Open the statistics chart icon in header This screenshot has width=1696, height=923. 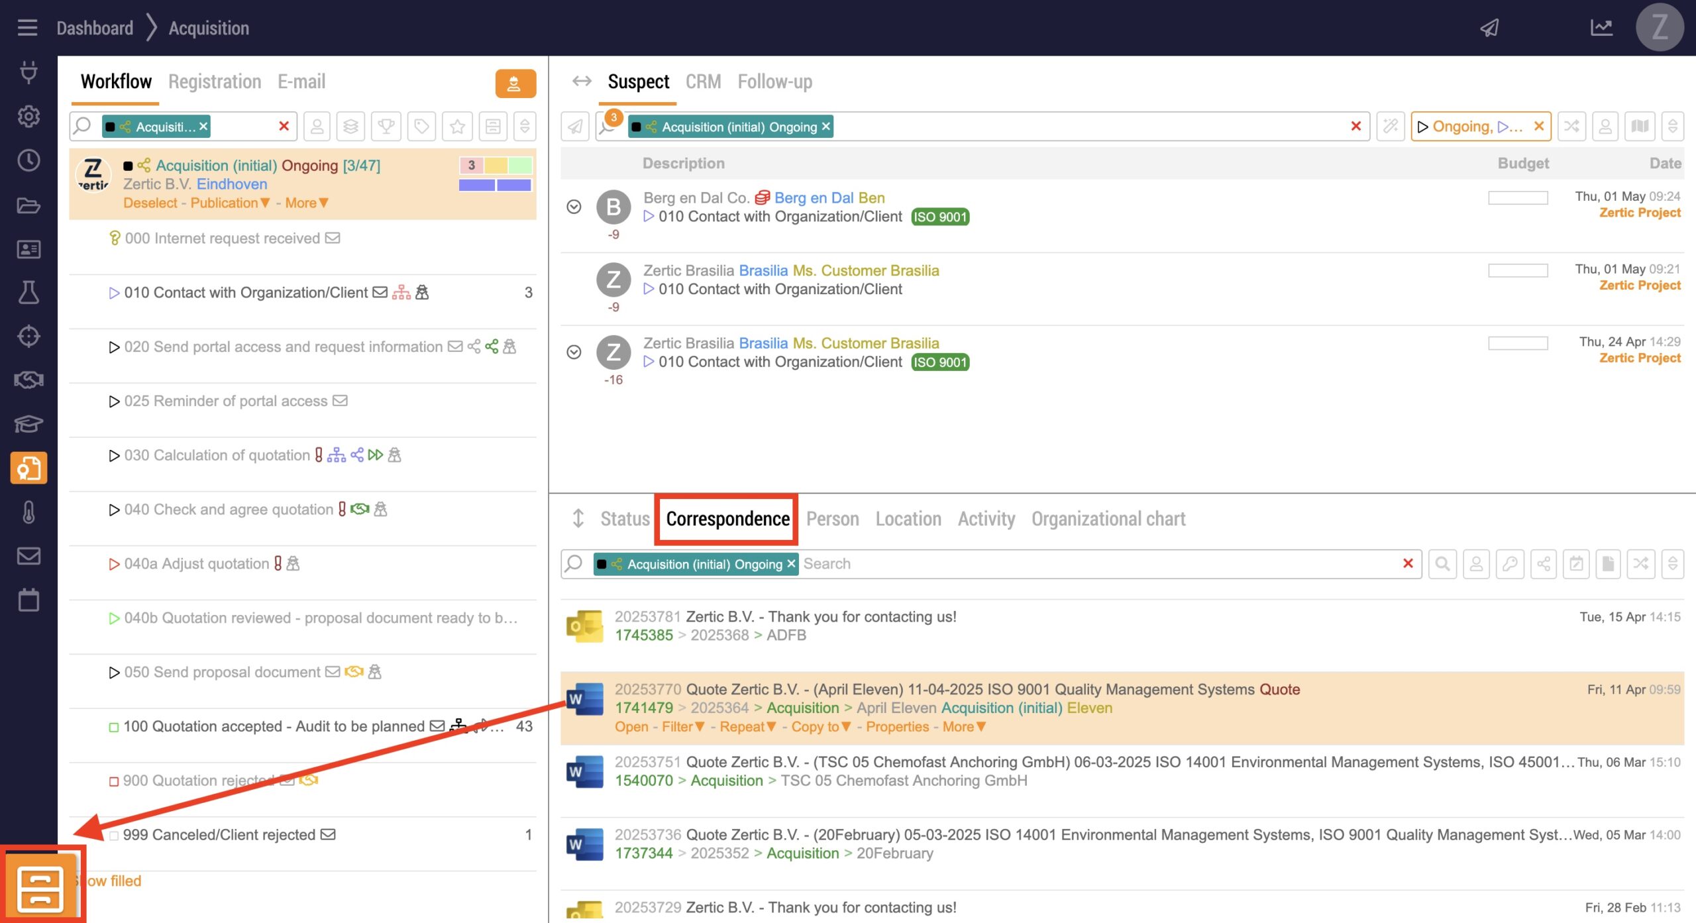click(1601, 28)
